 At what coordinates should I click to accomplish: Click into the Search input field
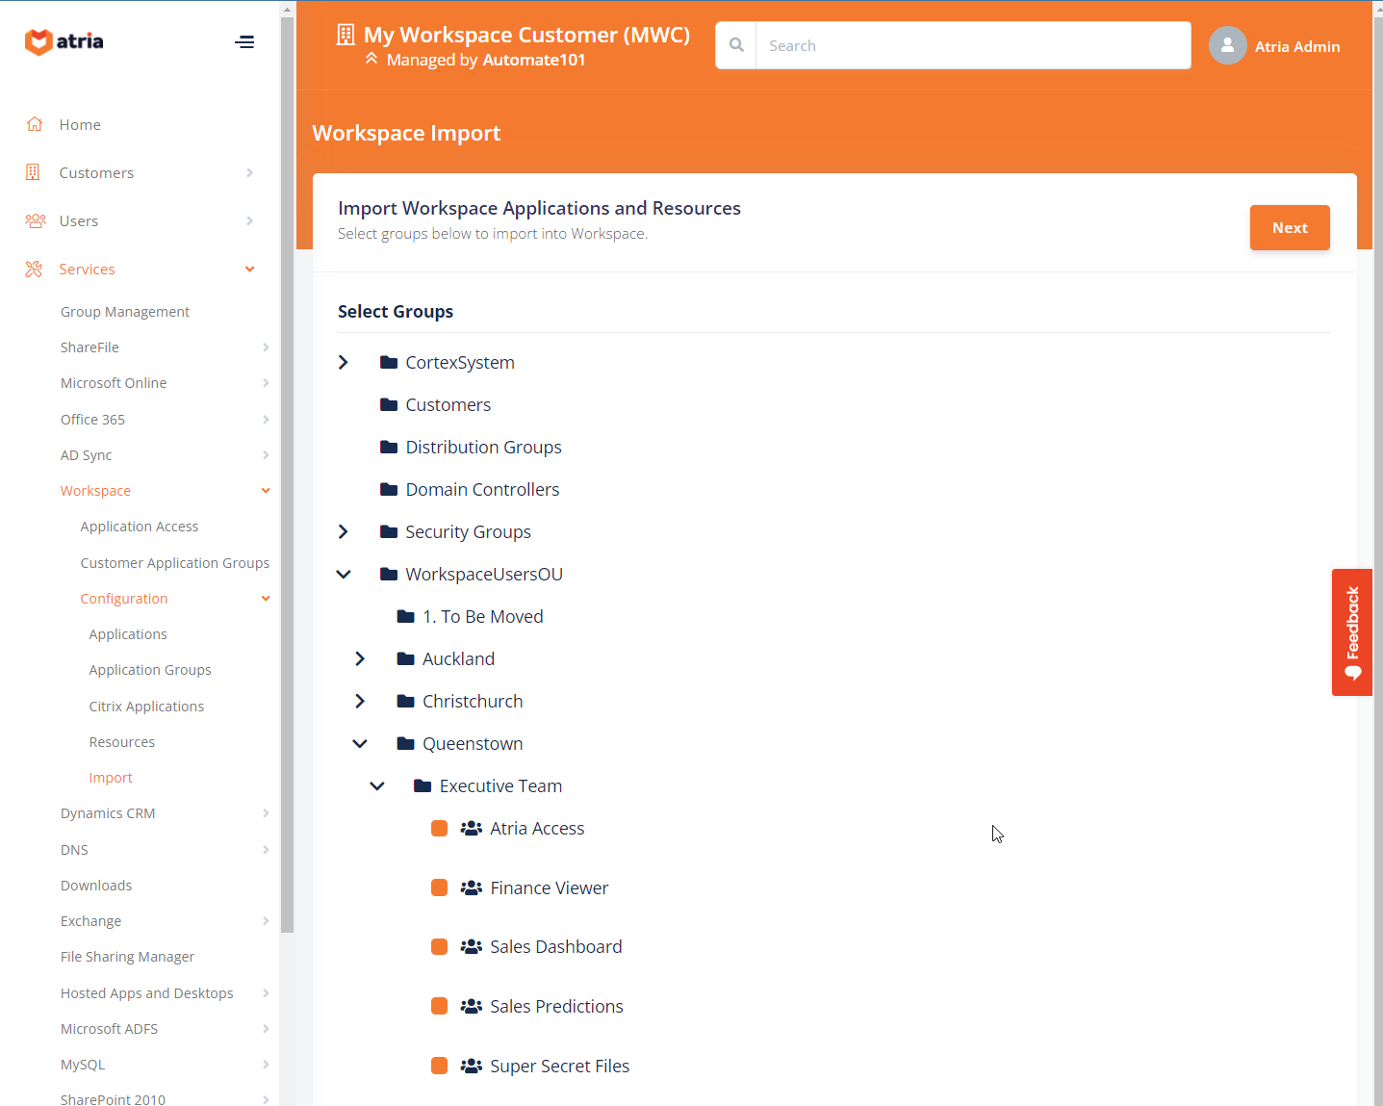(973, 45)
